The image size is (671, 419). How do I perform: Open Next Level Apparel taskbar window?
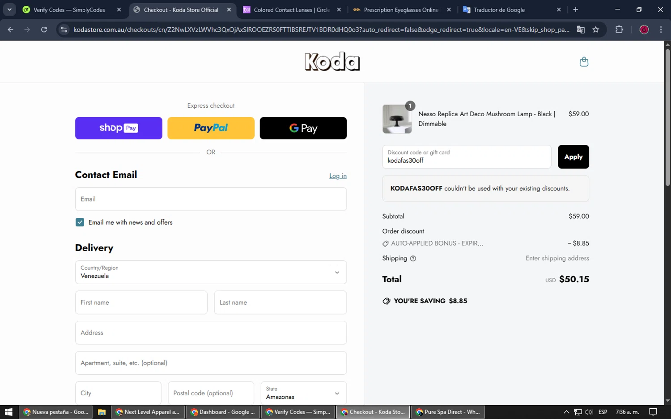coord(148,412)
